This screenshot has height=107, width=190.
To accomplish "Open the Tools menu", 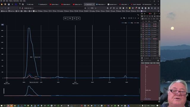I will coord(21,1).
